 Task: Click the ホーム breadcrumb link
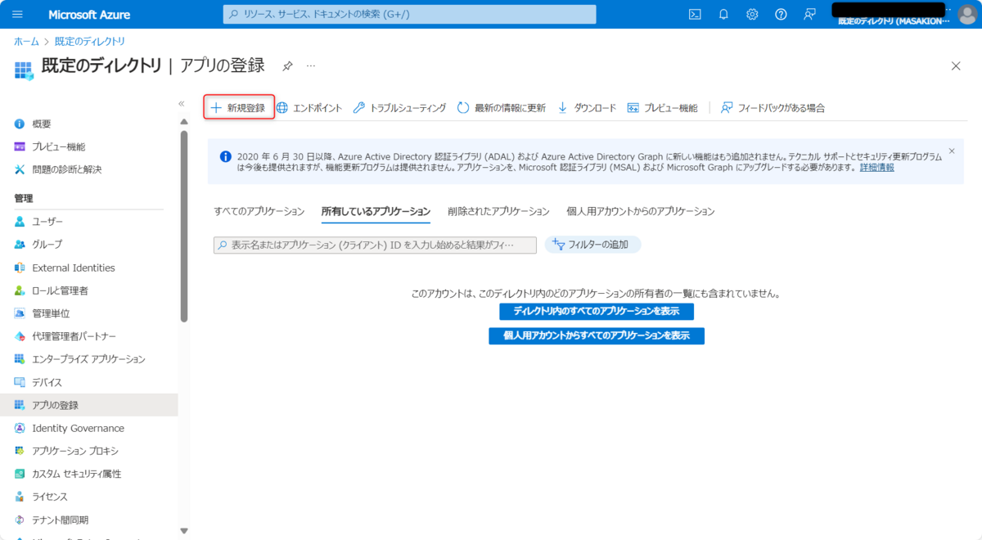click(x=26, y=41)
